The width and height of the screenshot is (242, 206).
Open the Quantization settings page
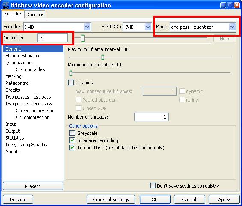coord(18,63)
